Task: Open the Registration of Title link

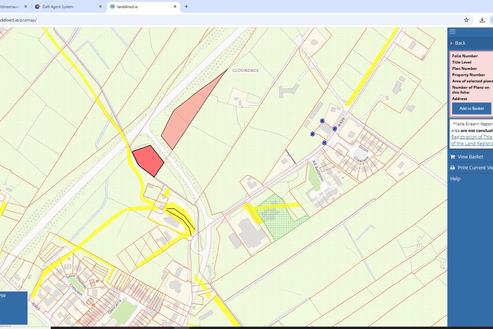Action: (x=471, y=137)
